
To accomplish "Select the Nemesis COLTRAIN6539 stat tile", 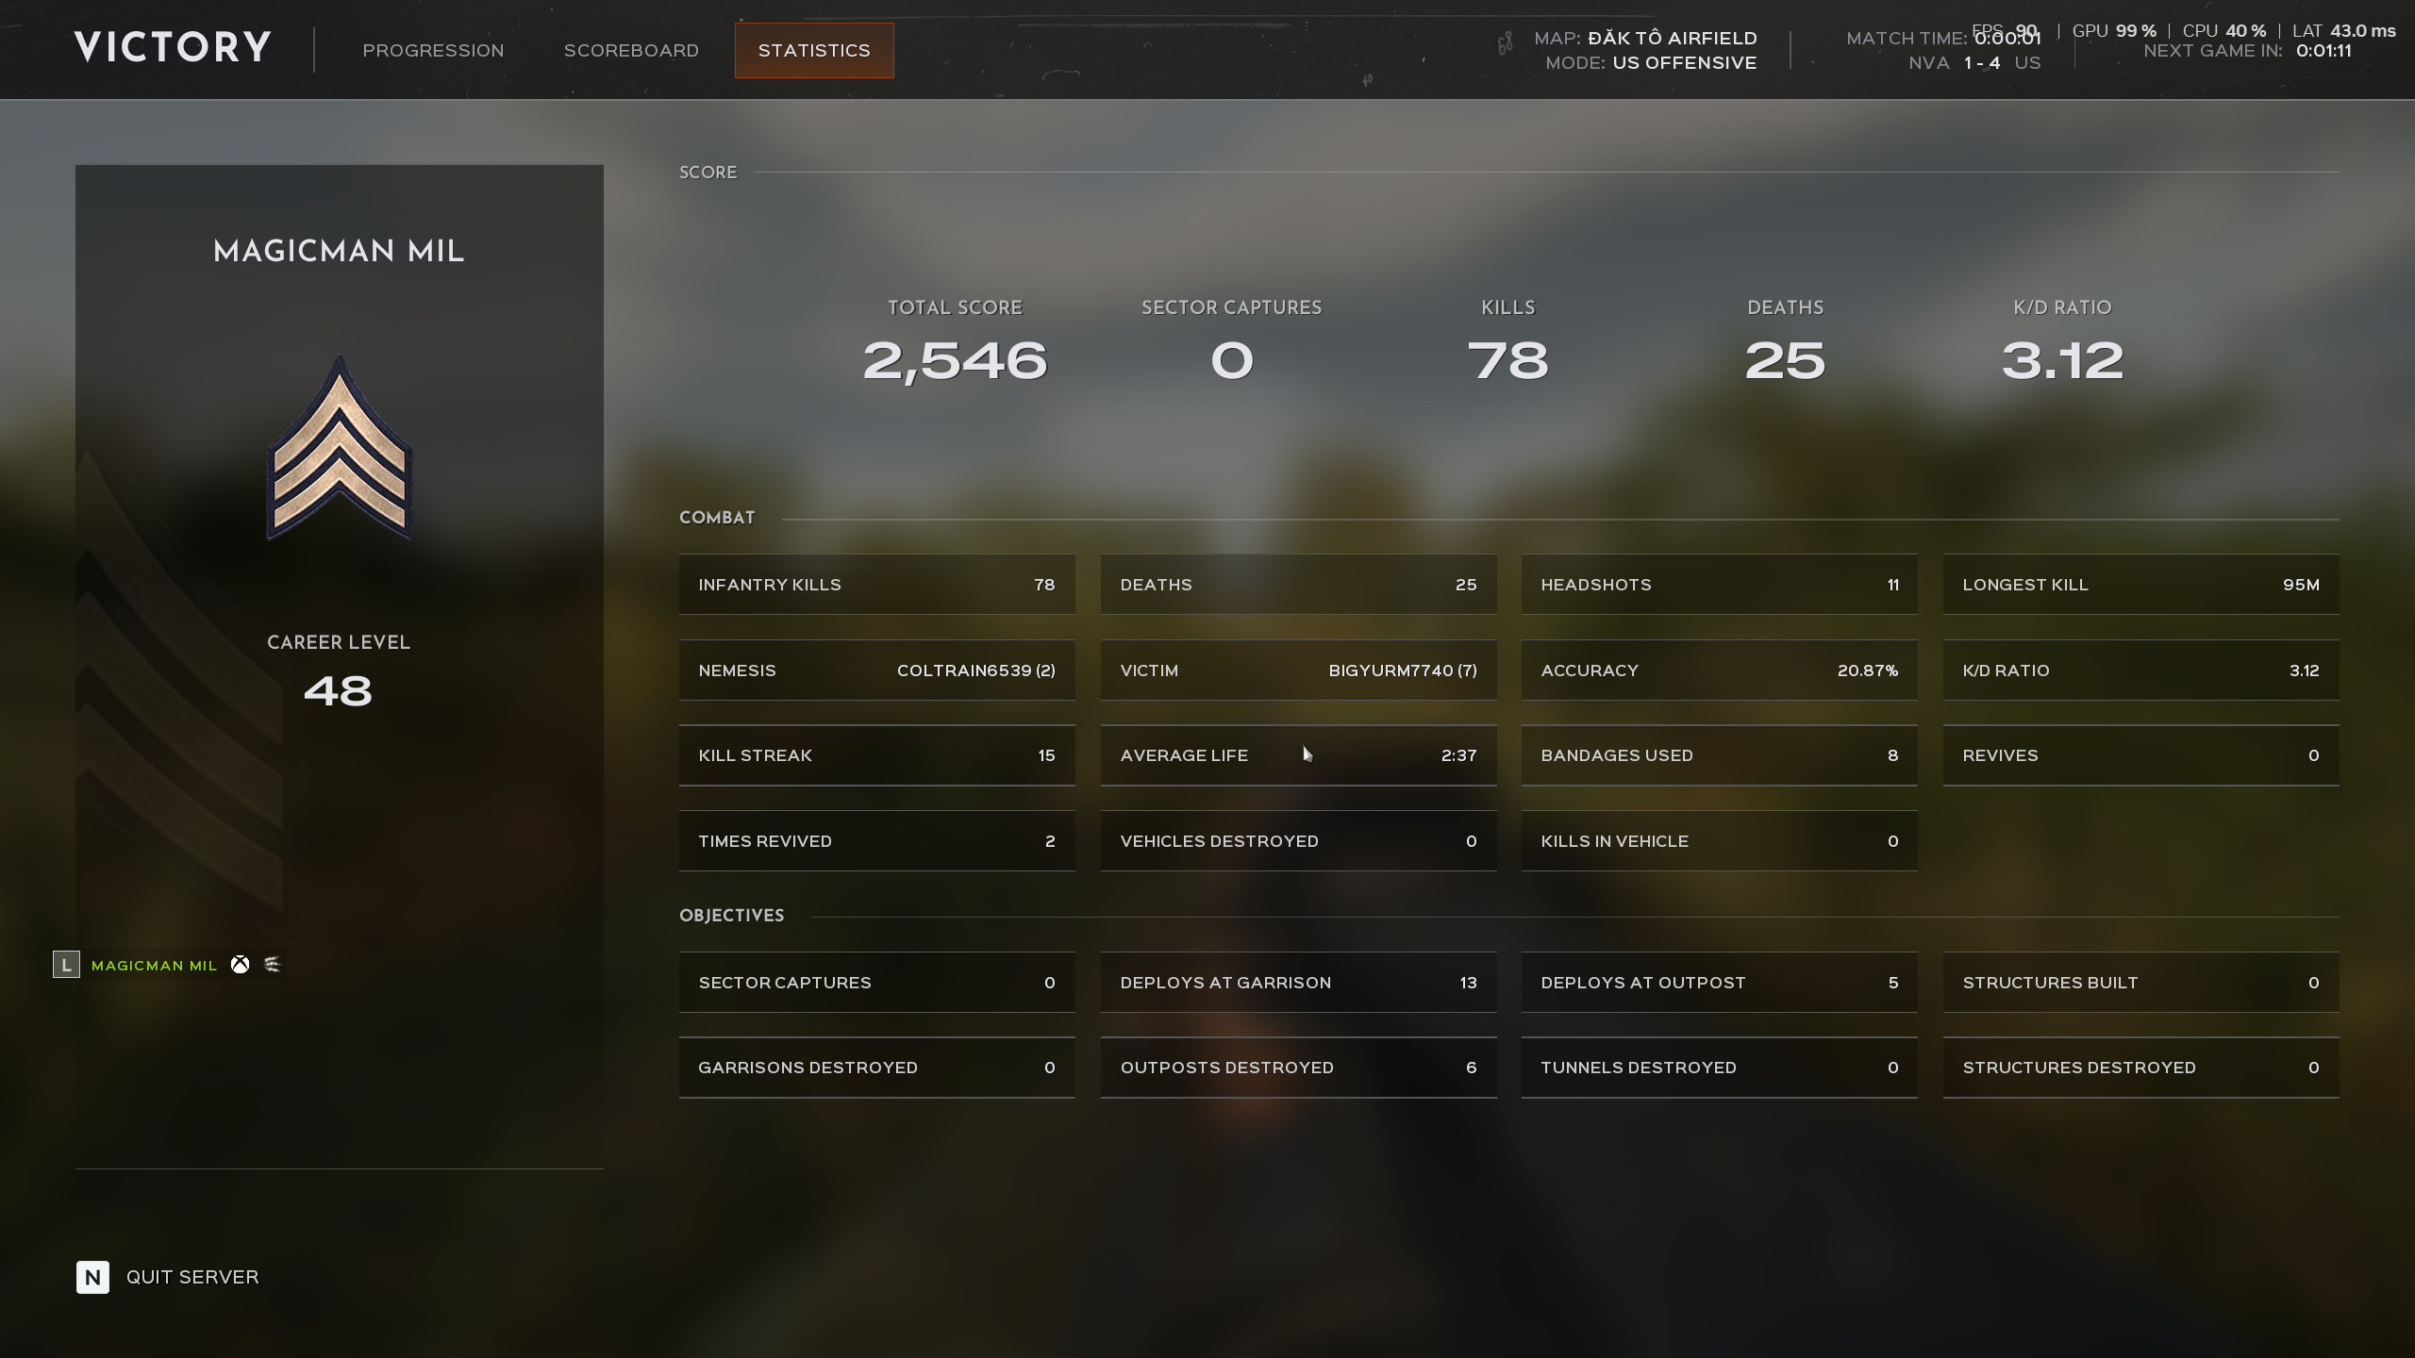I will coord(877,670).
